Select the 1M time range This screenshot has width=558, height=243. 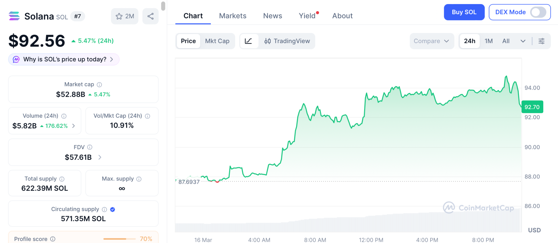489,41
